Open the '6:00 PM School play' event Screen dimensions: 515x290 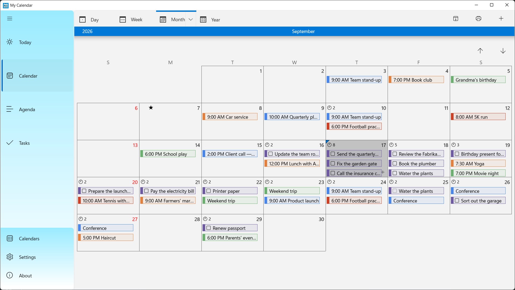click(168, 154)
